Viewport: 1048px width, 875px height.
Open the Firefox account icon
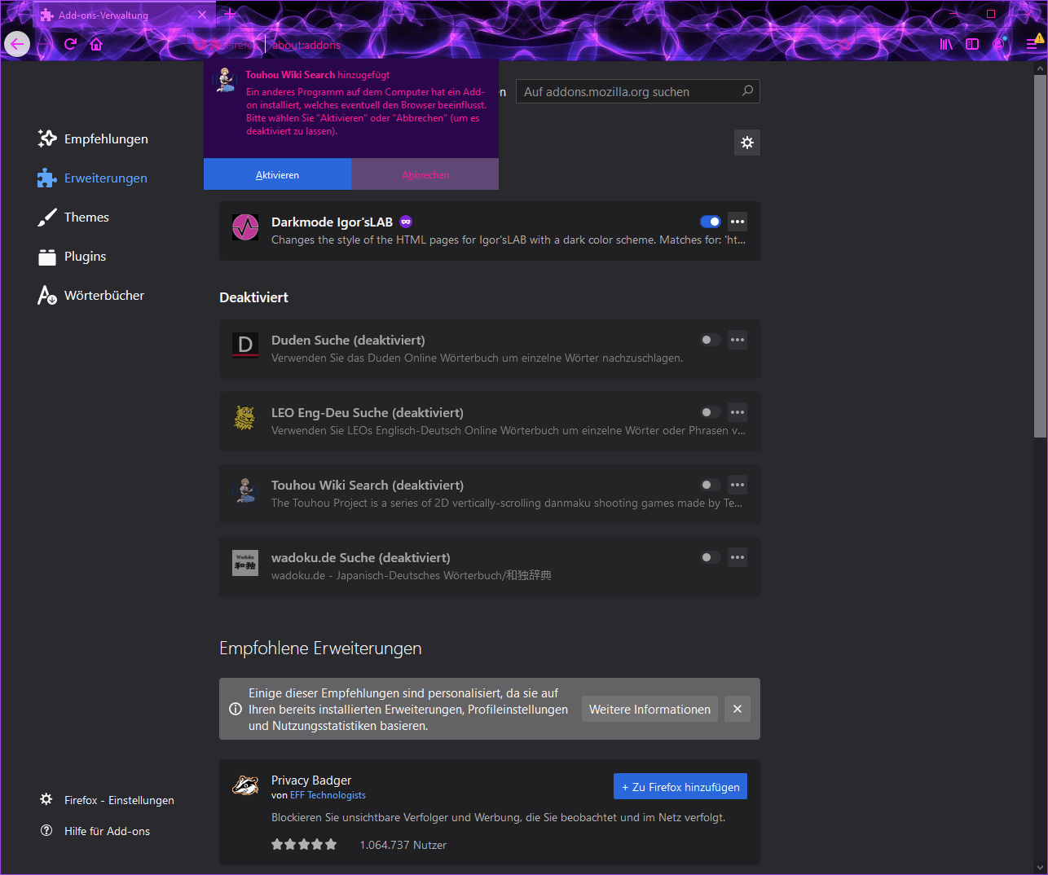point(999,44)
